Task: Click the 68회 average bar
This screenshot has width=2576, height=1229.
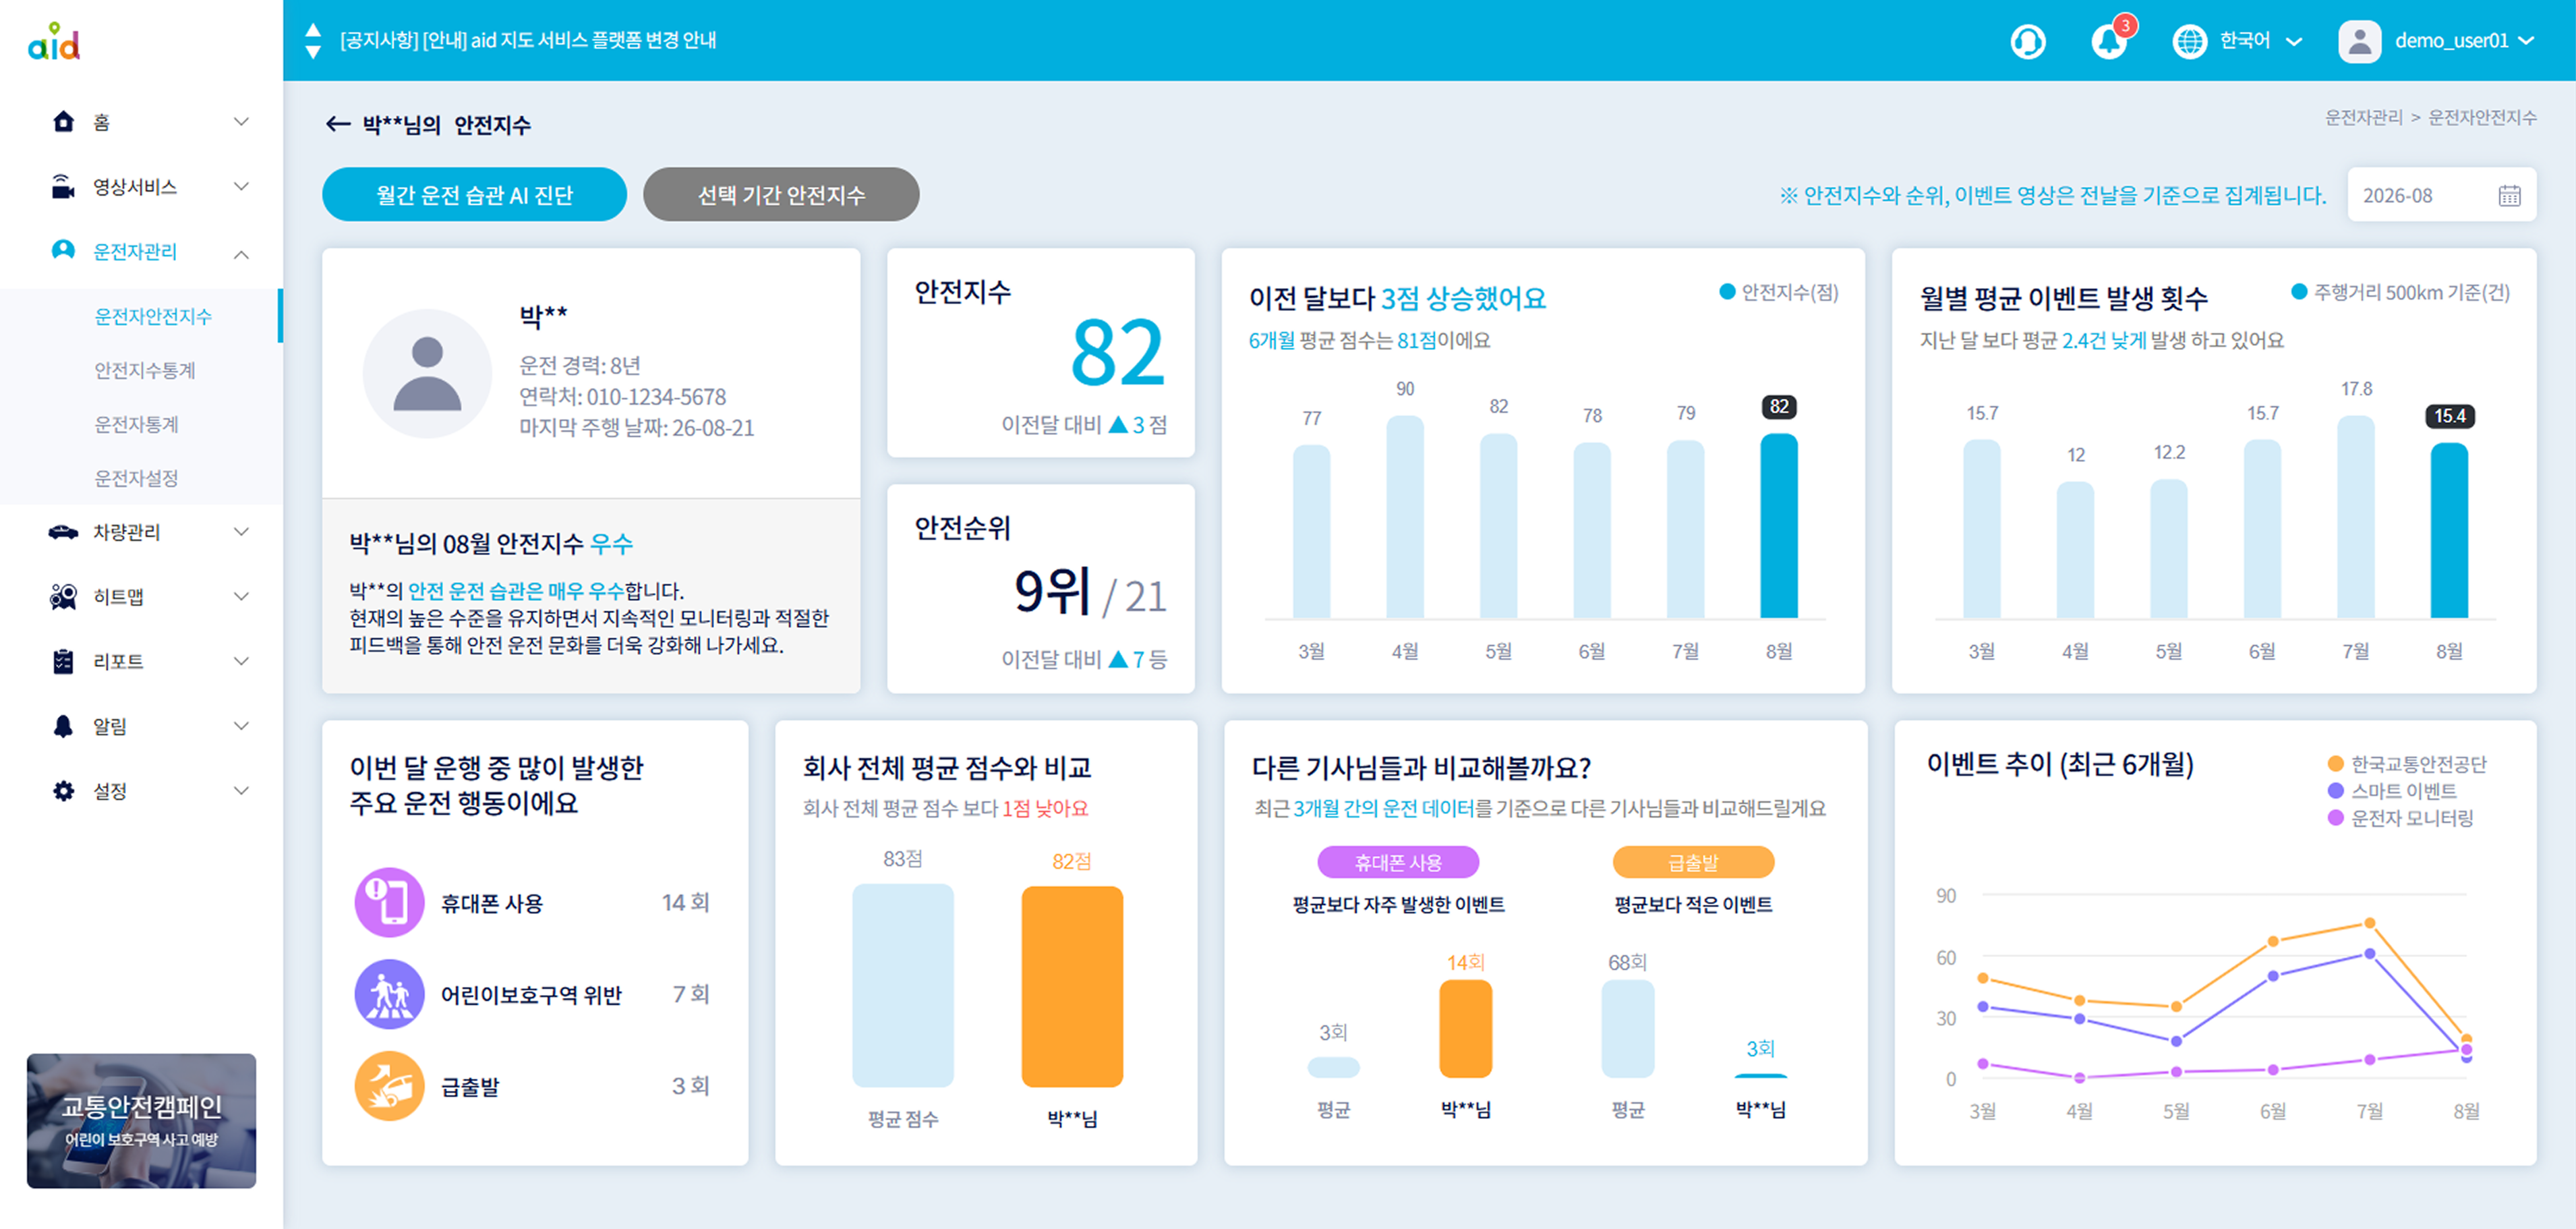Action: coord(1627,1028)
